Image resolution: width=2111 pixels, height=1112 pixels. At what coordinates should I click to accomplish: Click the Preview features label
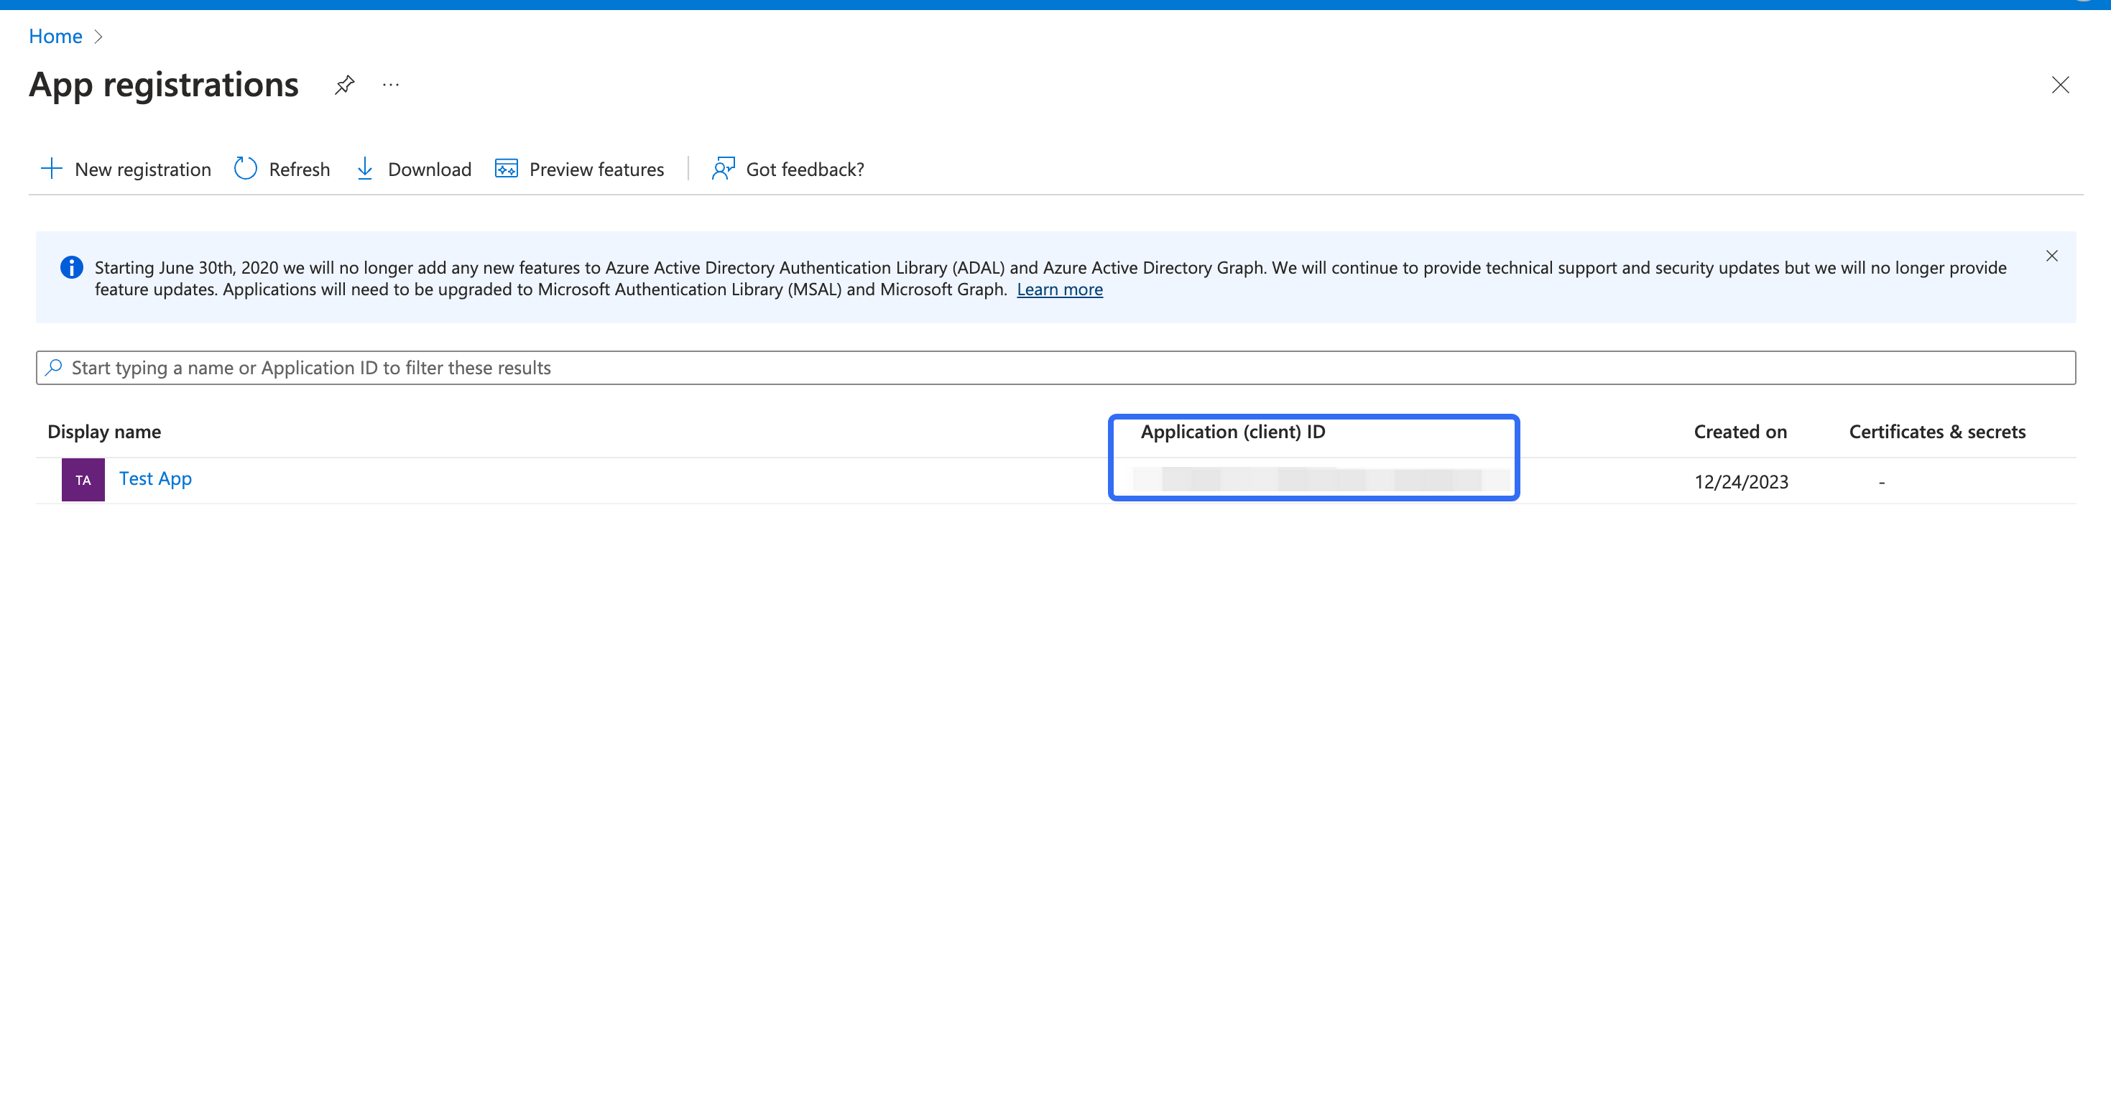[596, 169]
